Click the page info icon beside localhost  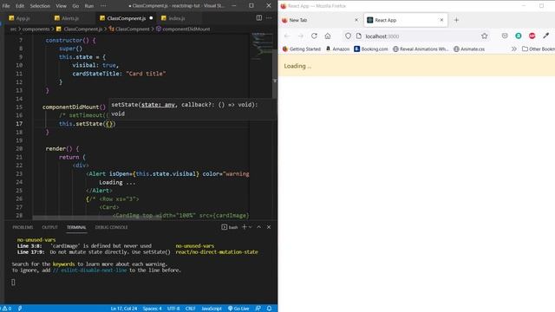(x=358, y=36)
